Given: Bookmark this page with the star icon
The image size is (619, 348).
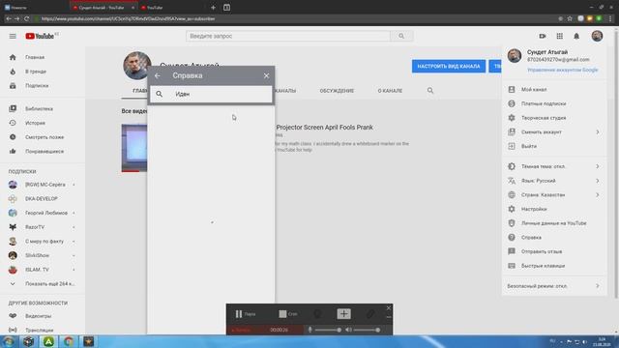Looking at the screenshot, I should click(570, 18).
